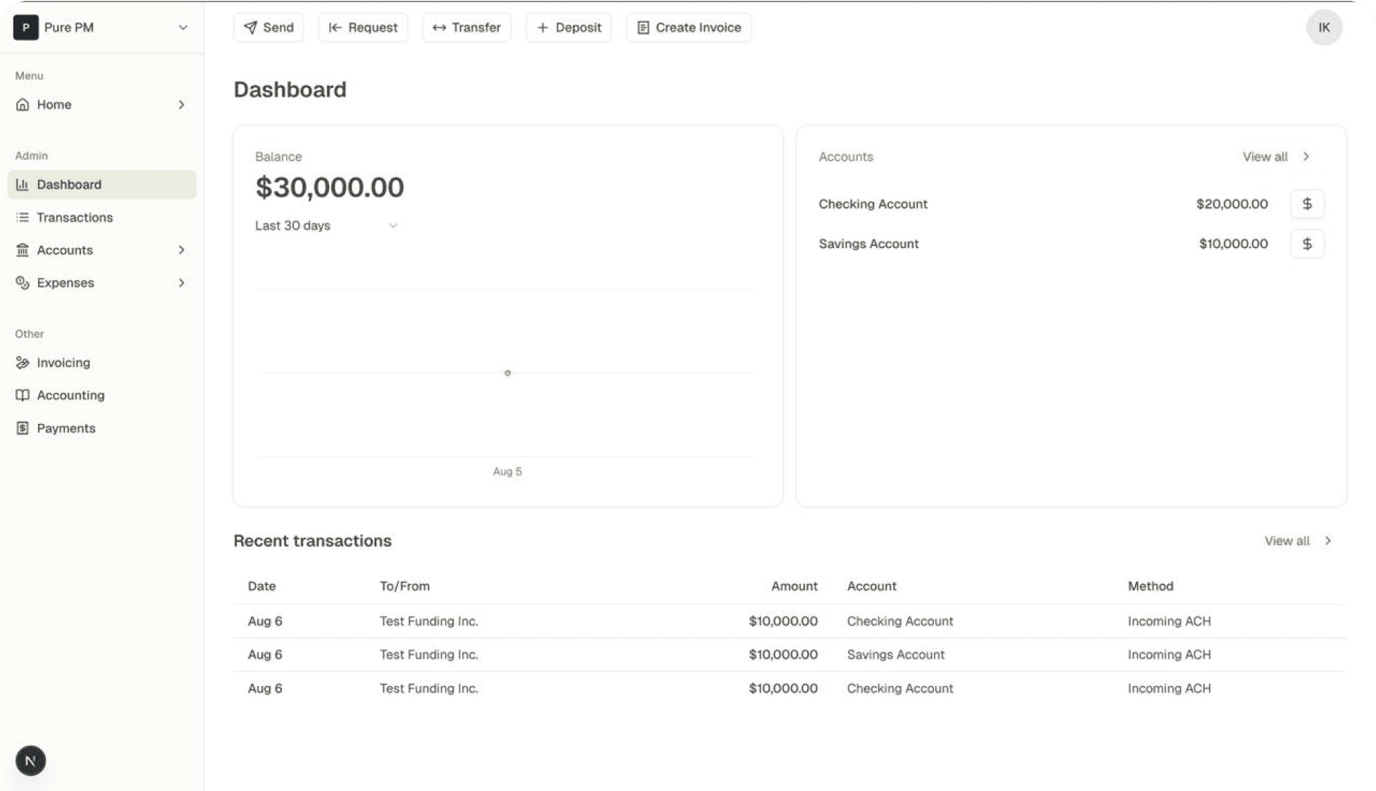The width and height of the screenshot is (1376, 791).
Task: Click the dollar icon beside Checking Account
Action: tap(1307, 204)
